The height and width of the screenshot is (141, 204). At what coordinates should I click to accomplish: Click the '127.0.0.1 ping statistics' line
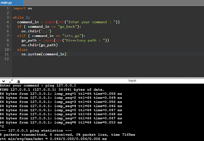point(36,131)
